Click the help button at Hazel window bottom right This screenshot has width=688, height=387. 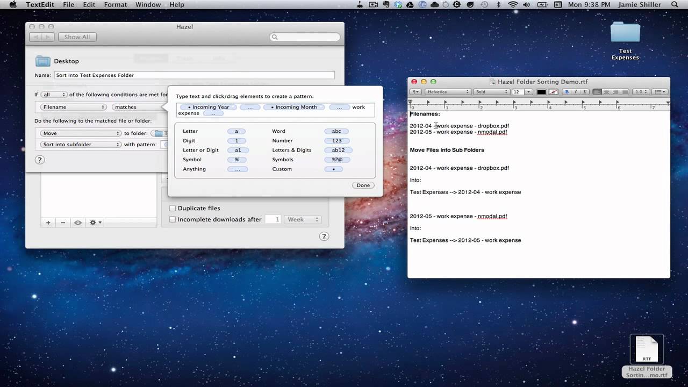tap(324, 236)
